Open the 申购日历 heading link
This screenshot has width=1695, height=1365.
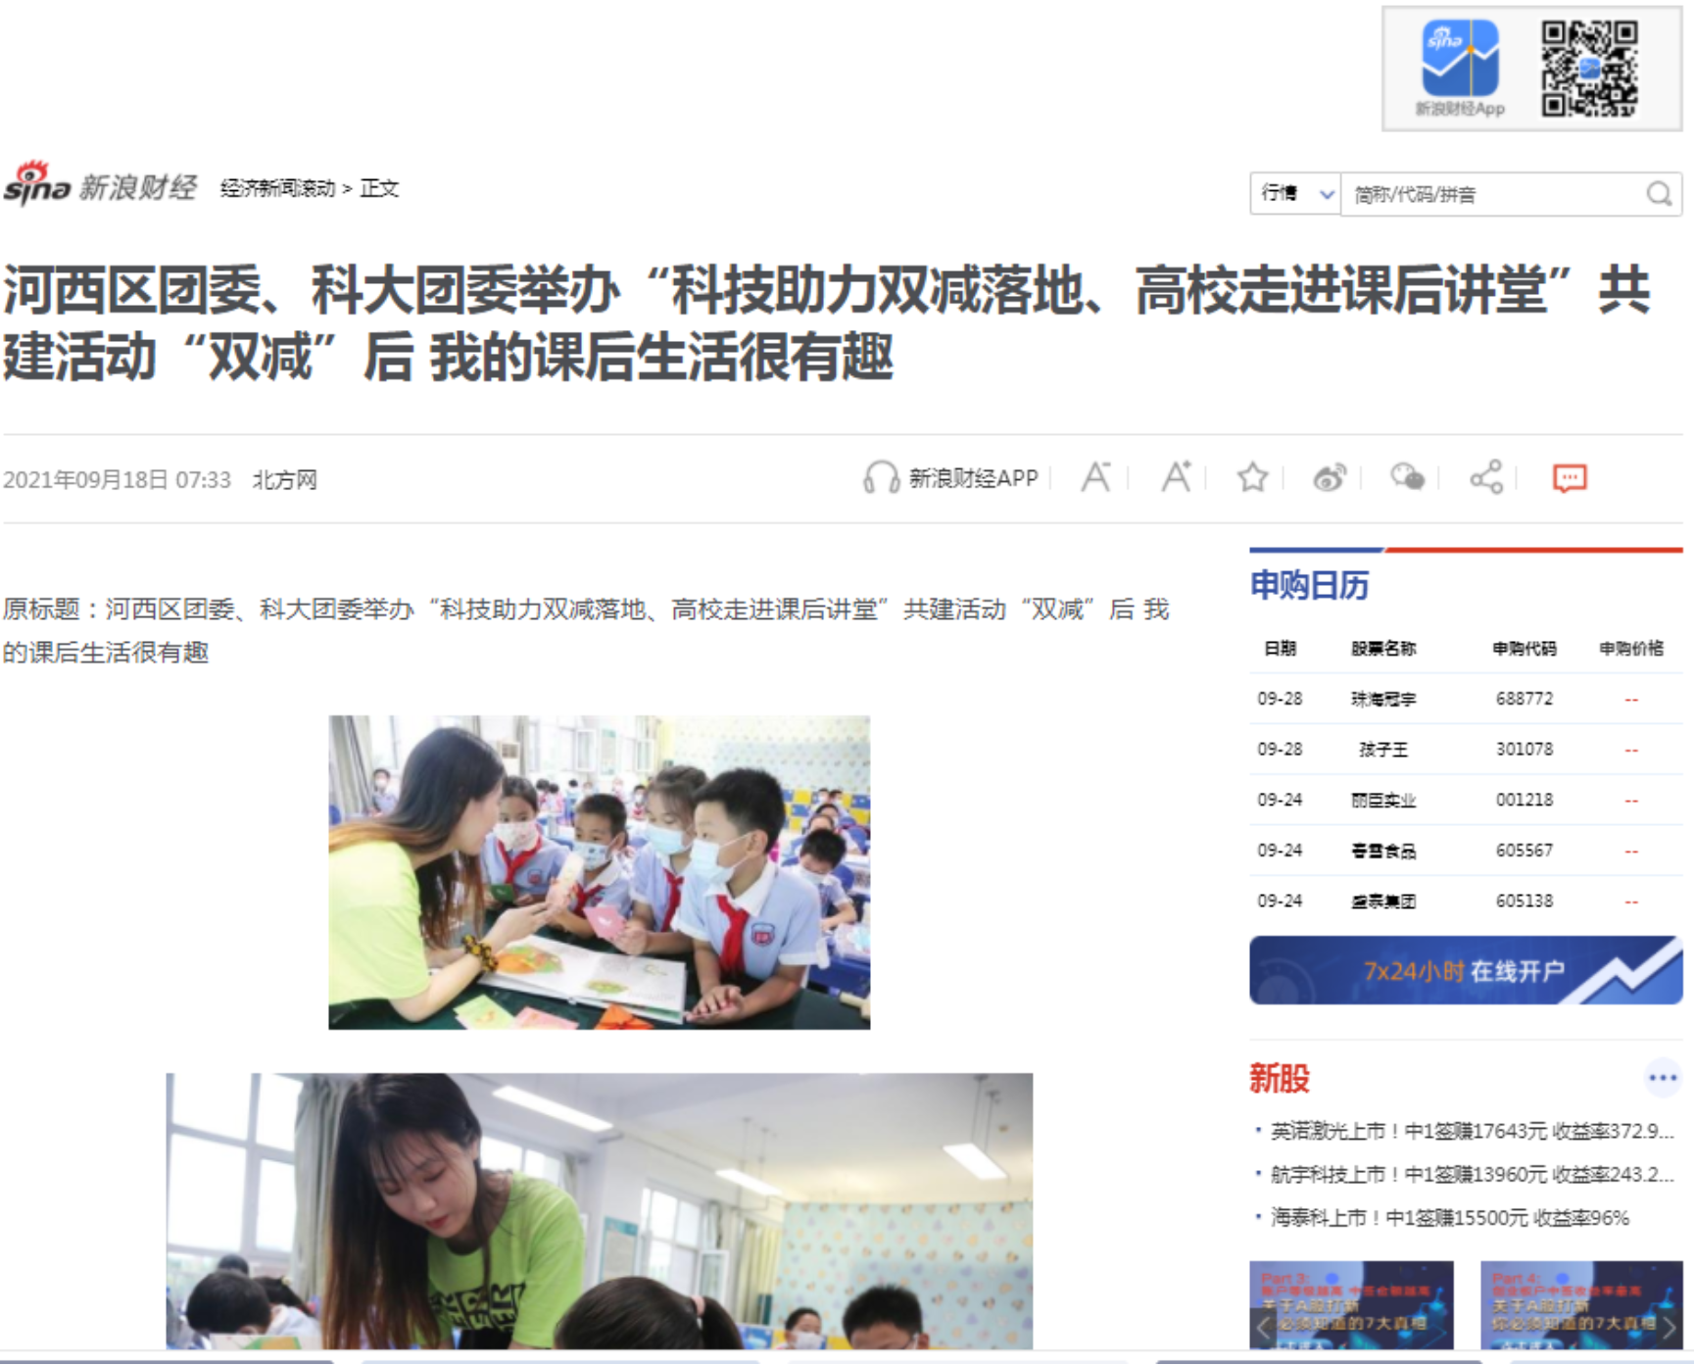(x=1310, y=586)
